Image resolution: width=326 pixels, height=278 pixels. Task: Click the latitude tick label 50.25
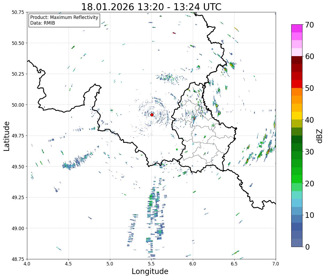click(x=18, y=74)
